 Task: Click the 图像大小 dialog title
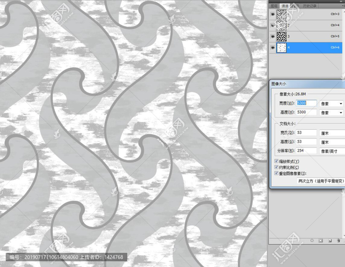coord(279,84)
